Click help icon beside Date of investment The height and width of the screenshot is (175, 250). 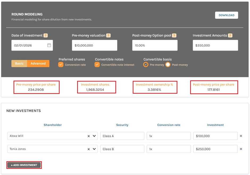click(x=45, y=36)
